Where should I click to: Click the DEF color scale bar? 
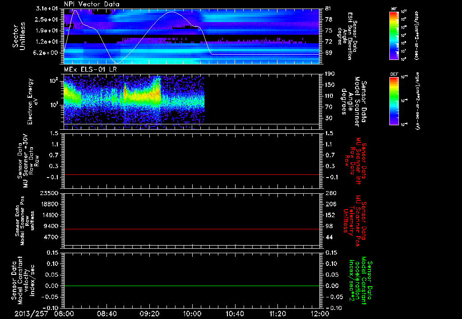point(394,100)
